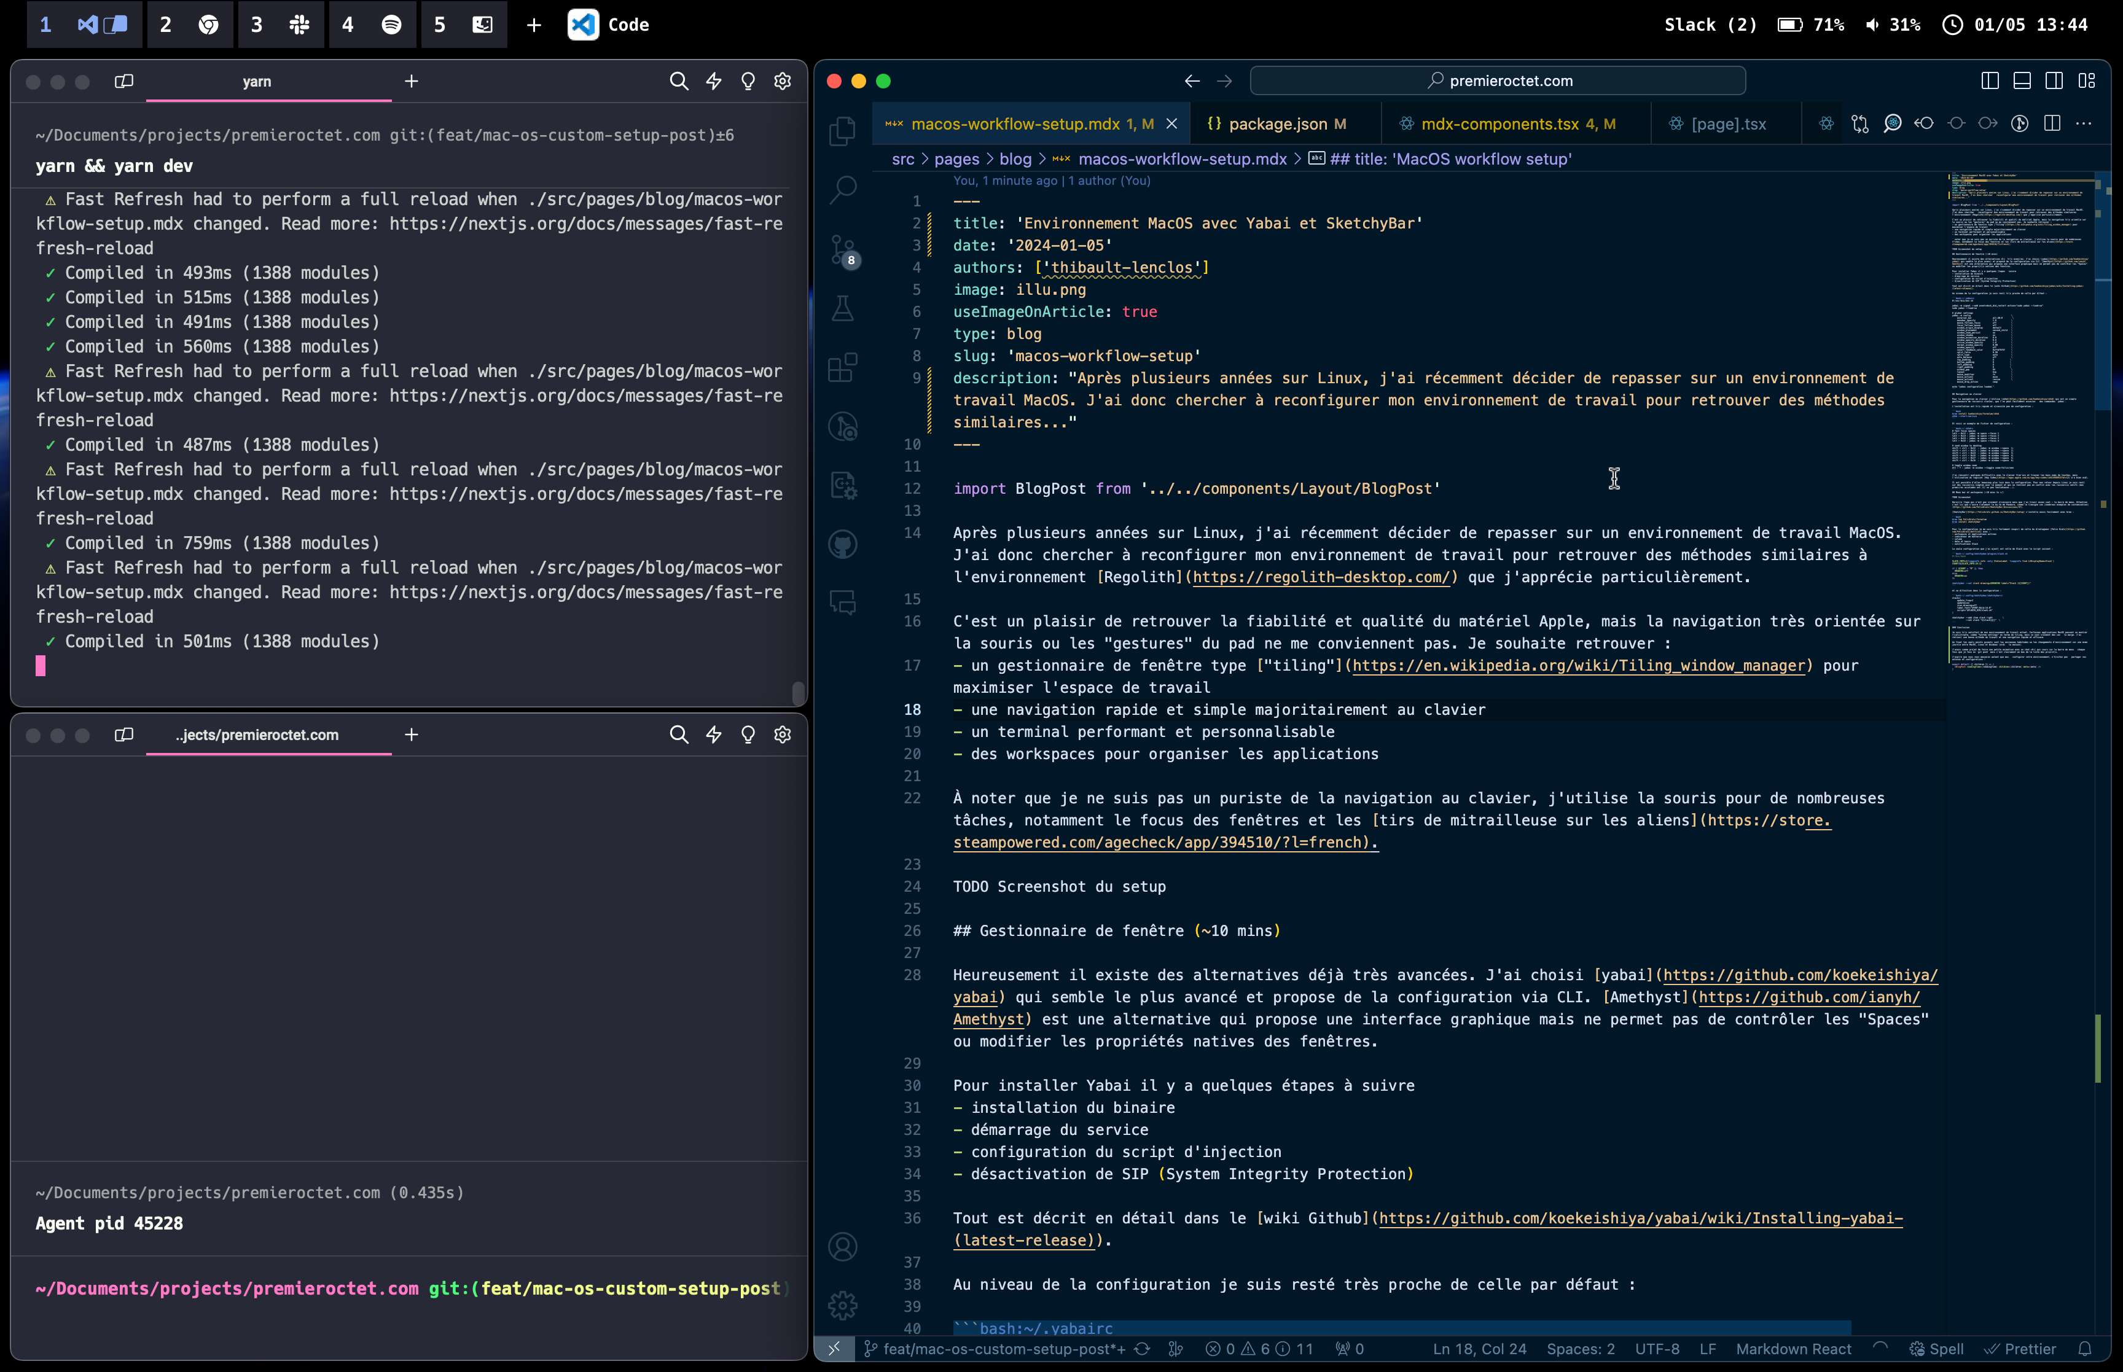Customize layout icon in VS Code title bar
Viewport: 2123px width, 1372px height.
click(2087, 81)
